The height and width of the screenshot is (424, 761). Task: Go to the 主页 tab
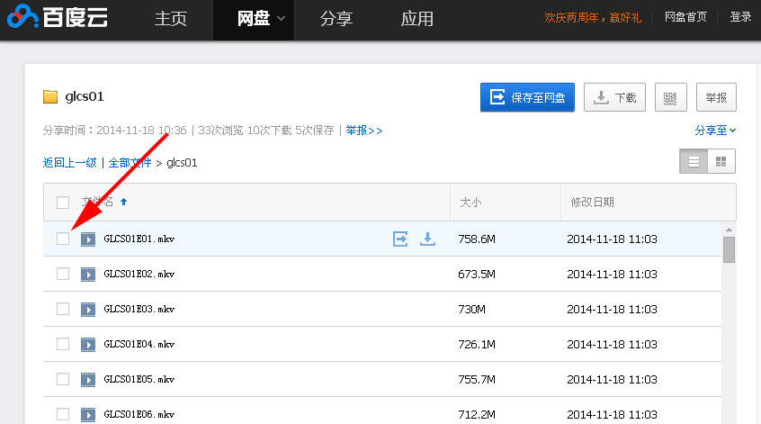coord(170,19)
